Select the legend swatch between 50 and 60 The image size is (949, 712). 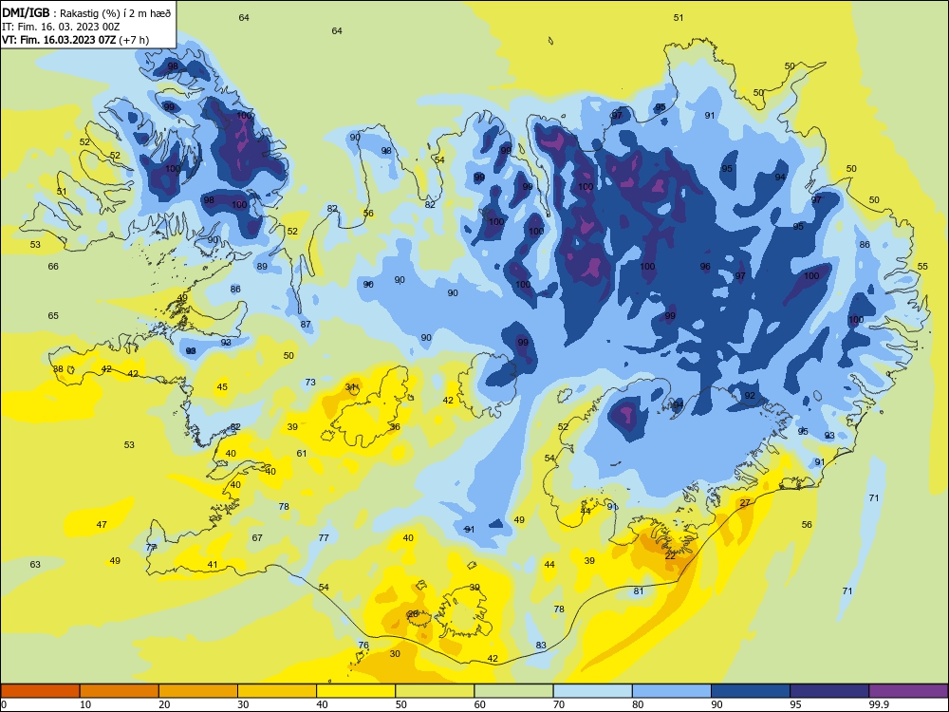point(435,691)
